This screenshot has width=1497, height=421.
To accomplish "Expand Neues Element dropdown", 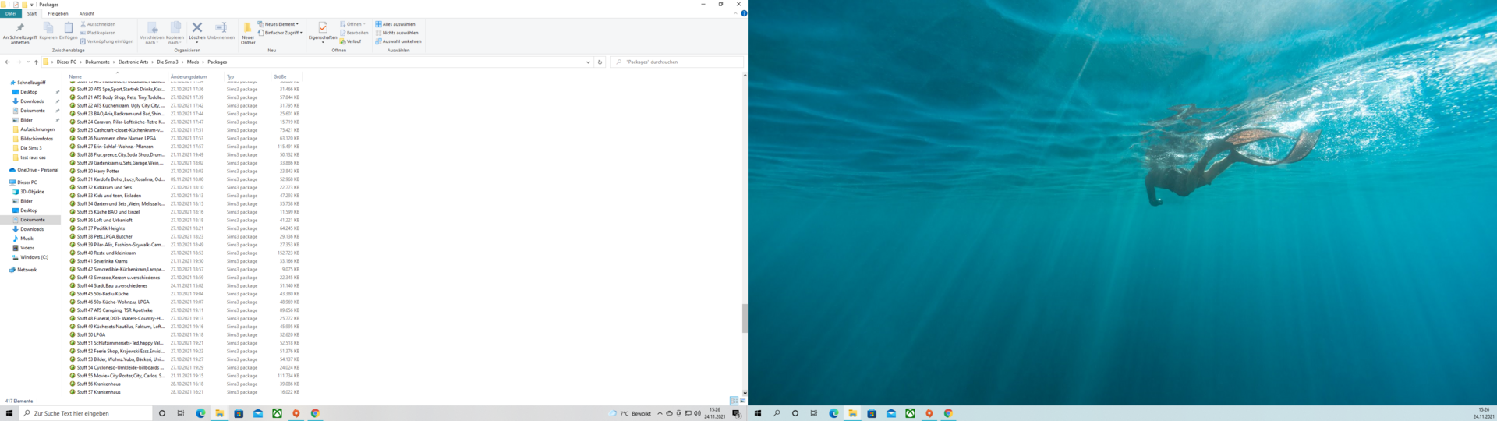I will [278, 24].
